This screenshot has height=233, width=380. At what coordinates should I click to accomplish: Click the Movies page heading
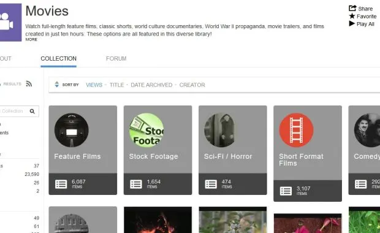click(x=47, y=11)
